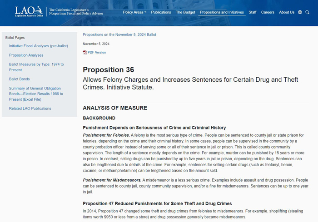
Task: Open Ballot Measures by Type link
Action: [x=36, y=67]
